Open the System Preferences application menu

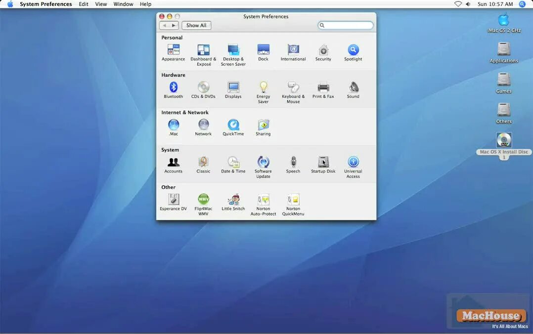(46, 4)
